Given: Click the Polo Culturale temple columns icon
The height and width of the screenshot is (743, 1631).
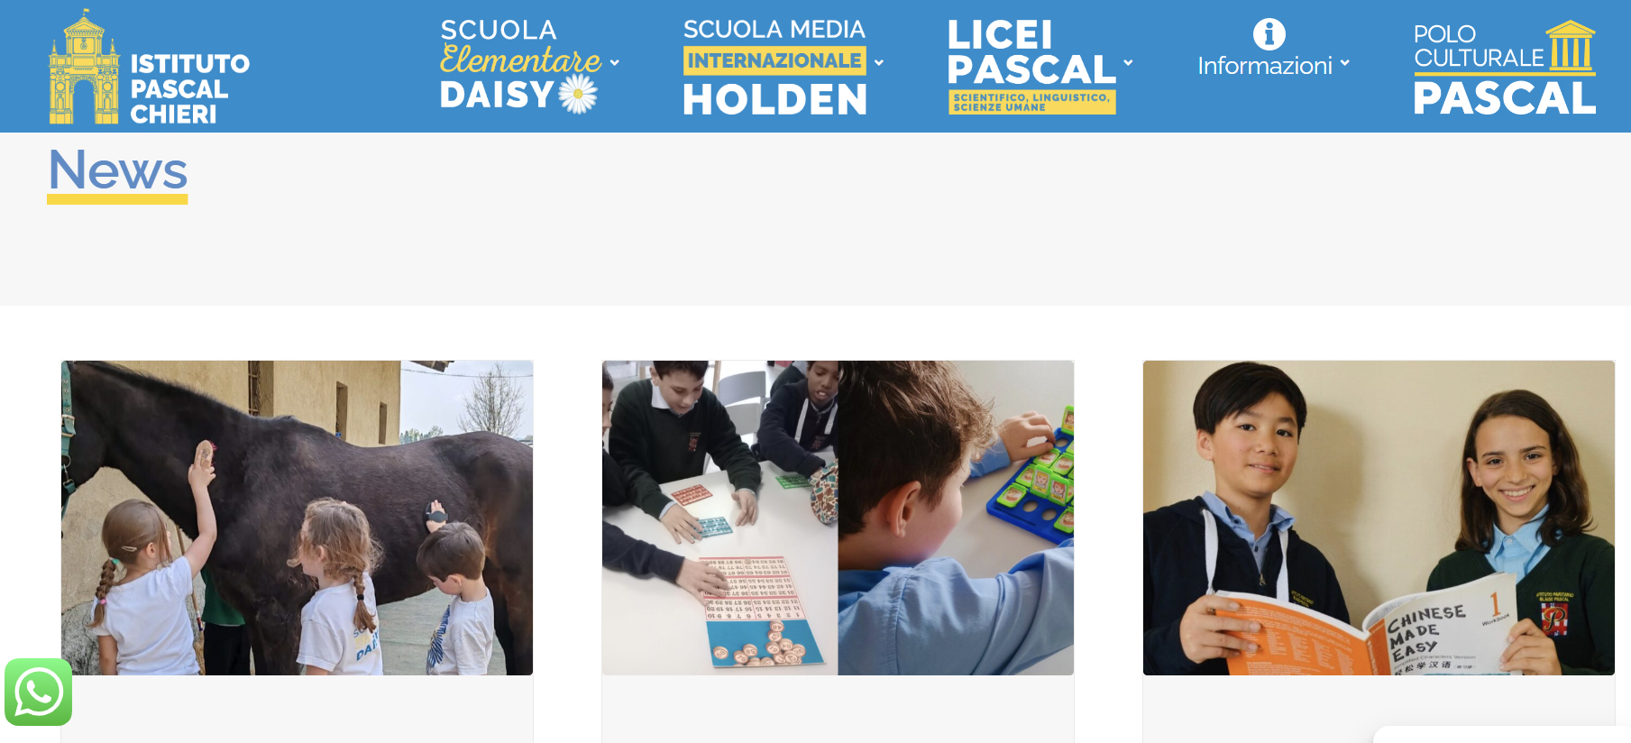Looking at the screenshot, I should click(1571, 47).
